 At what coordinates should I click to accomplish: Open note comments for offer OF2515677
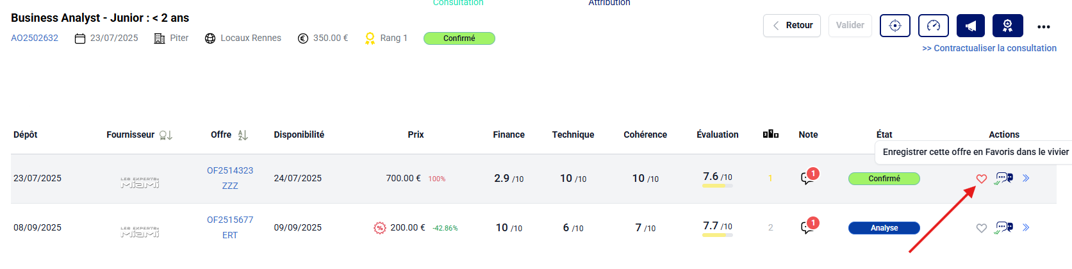pos(808,227)
